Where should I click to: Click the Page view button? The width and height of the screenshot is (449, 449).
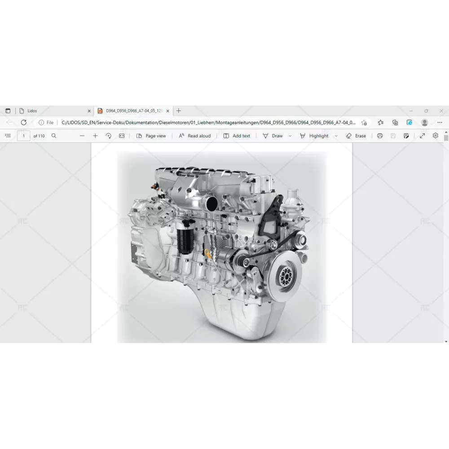pos(151,136)
